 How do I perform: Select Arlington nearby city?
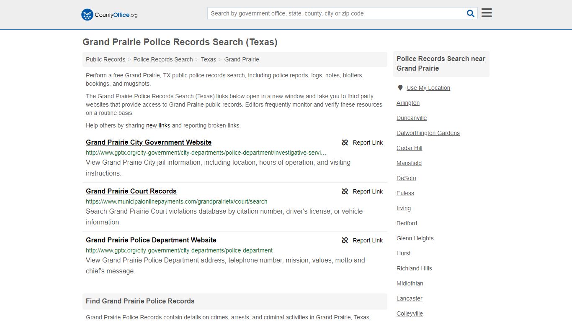point(408,103)
